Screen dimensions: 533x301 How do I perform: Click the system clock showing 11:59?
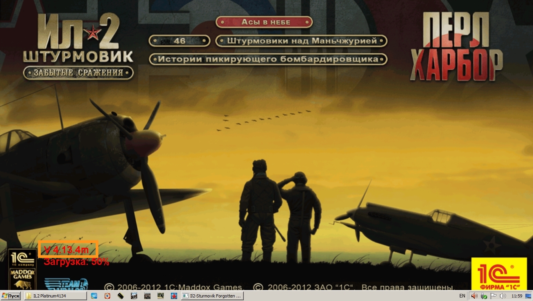(517, 296)
